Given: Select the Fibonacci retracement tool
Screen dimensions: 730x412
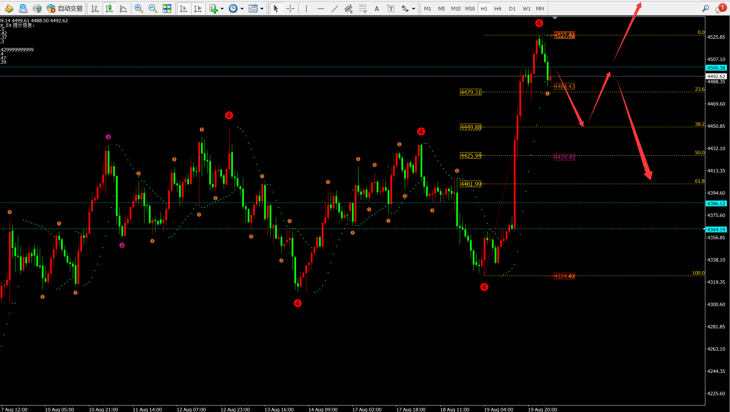Looking at the screenshot, I should 363,9.
